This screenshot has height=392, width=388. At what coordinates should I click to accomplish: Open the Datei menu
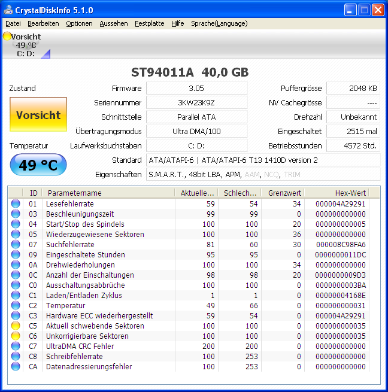(x=13, y=23)
